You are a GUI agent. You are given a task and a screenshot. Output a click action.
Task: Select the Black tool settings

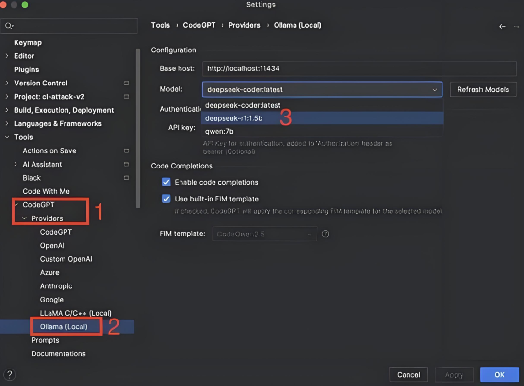click(x=32, y=178)
